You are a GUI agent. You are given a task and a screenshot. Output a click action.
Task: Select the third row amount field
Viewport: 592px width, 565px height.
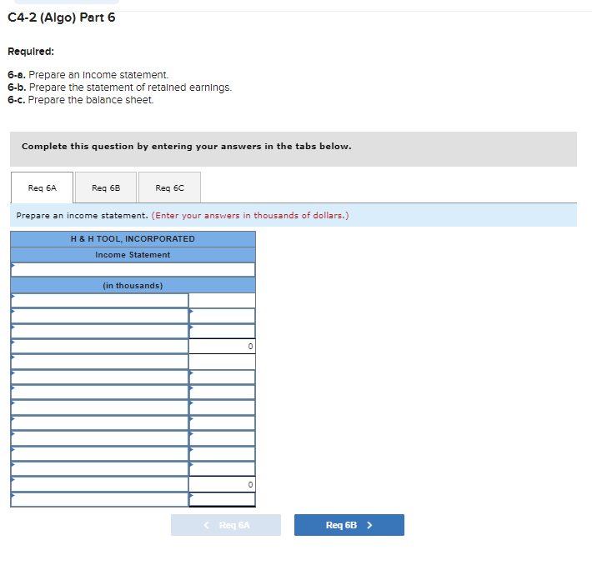(222, 332)
